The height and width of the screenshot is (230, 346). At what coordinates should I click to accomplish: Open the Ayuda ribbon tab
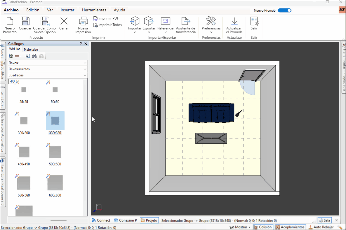[119, 10]
